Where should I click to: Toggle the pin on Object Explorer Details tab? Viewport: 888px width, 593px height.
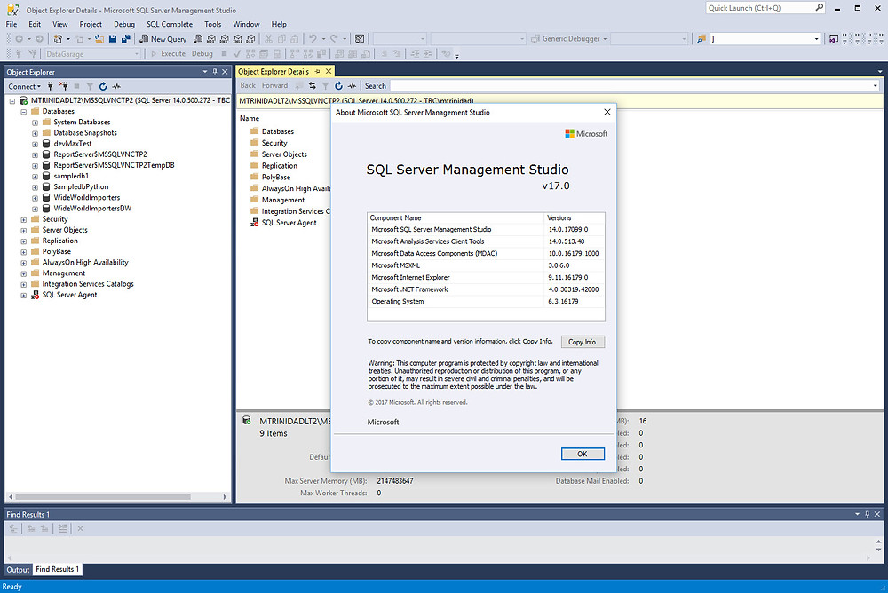click(317, 71)
